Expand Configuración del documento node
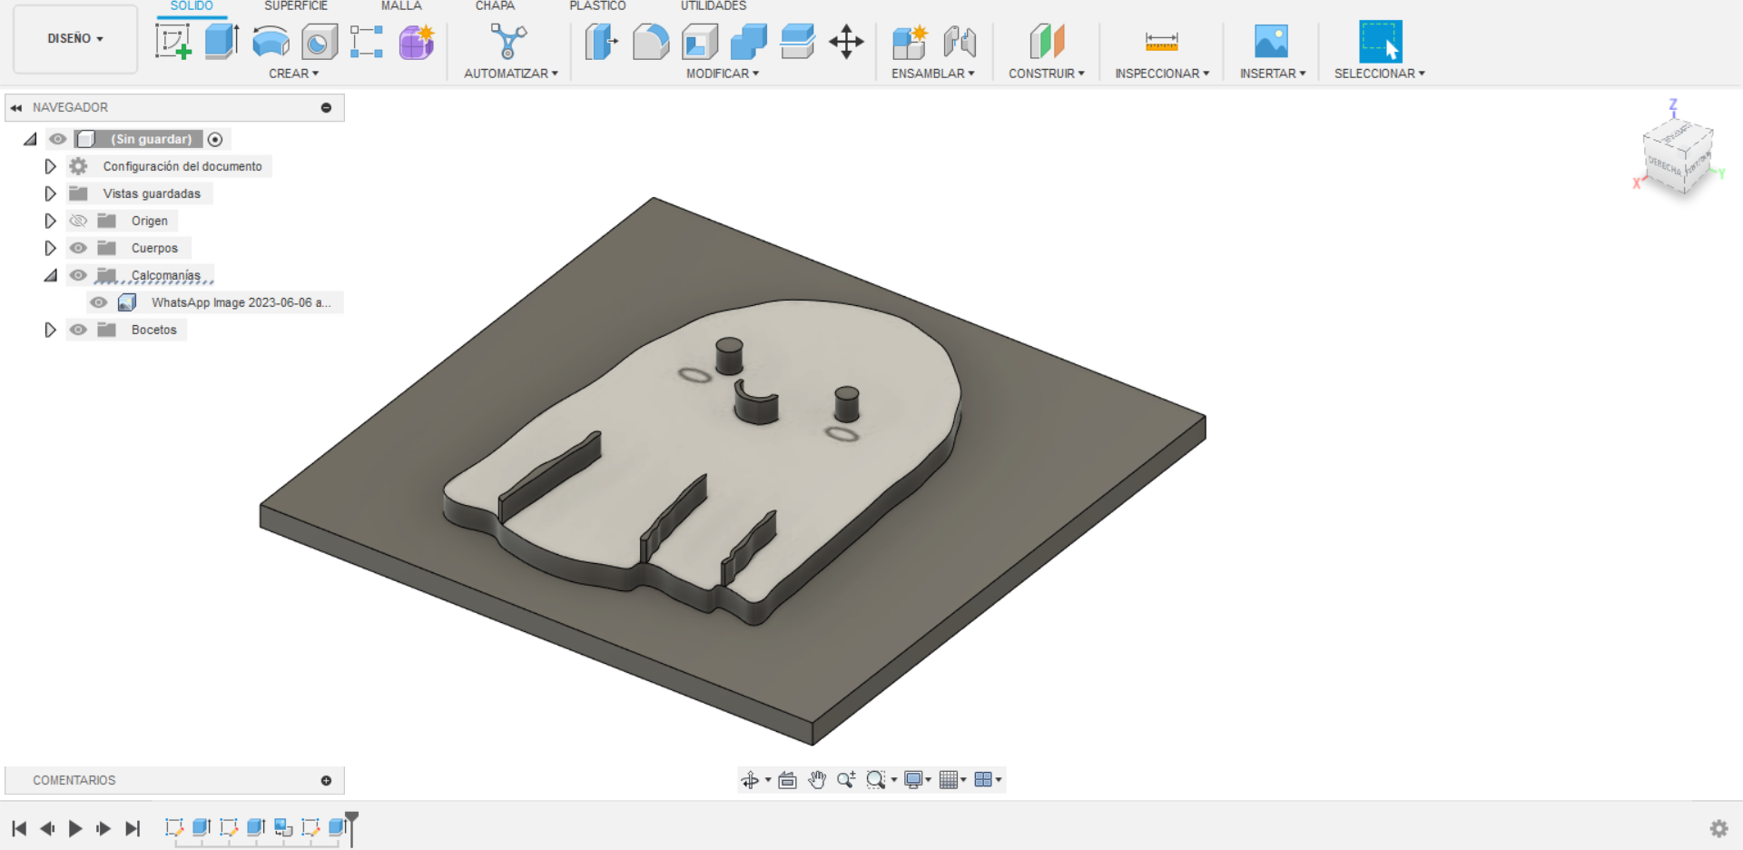Viewport: 1743px width, 850px height. [51, 166]
